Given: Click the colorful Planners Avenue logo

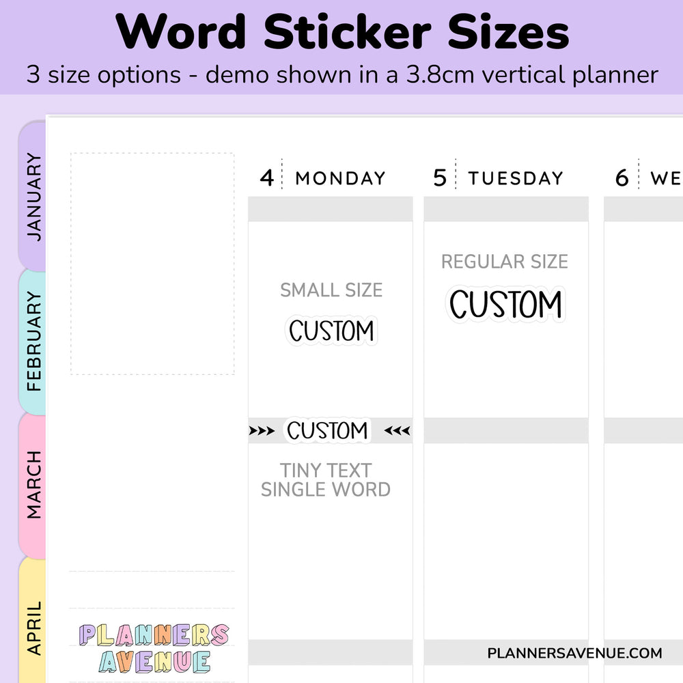Looking at the screenshot, I should point(154,647).
